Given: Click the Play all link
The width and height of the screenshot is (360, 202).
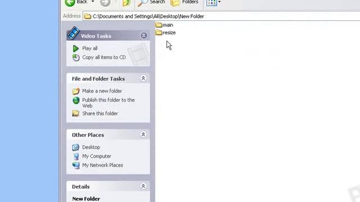Looking at the screenshot, I should coord(90,48).
